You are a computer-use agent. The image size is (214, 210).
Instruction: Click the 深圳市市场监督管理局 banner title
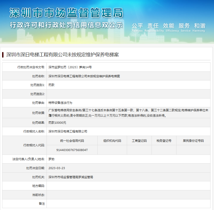pyautogui.click(x=66, y=13)
